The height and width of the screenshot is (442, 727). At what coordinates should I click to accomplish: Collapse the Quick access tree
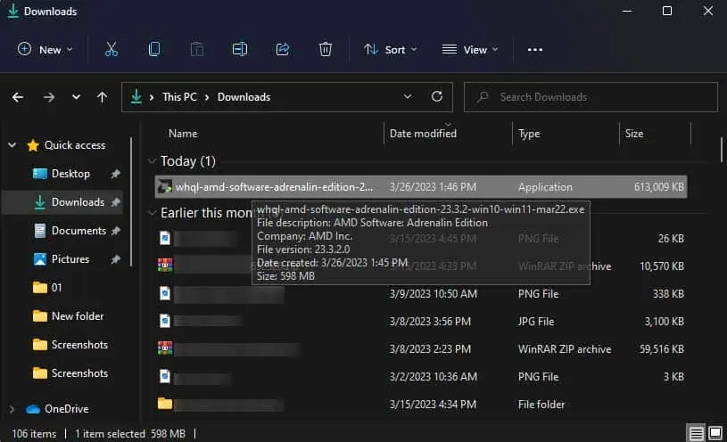[x=12, y=145]
